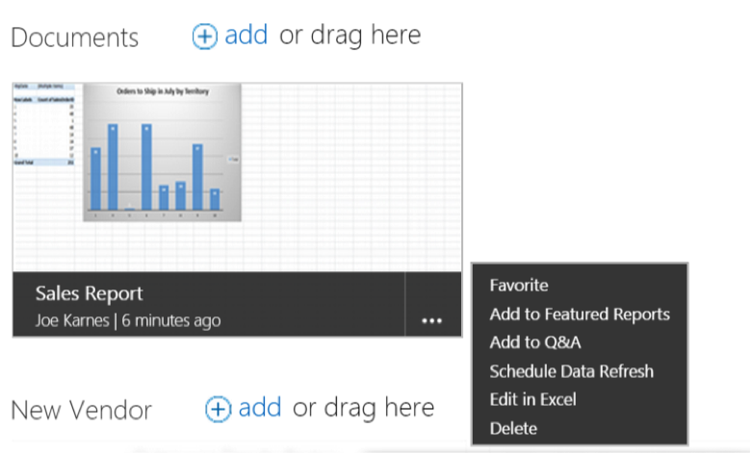Click 'or drag here' next to New Vendor

click(x=363, y=408)
